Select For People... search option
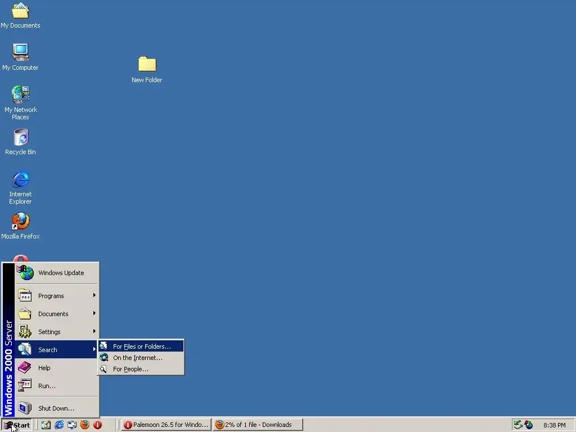576x432 pixels. click(141, 369)
